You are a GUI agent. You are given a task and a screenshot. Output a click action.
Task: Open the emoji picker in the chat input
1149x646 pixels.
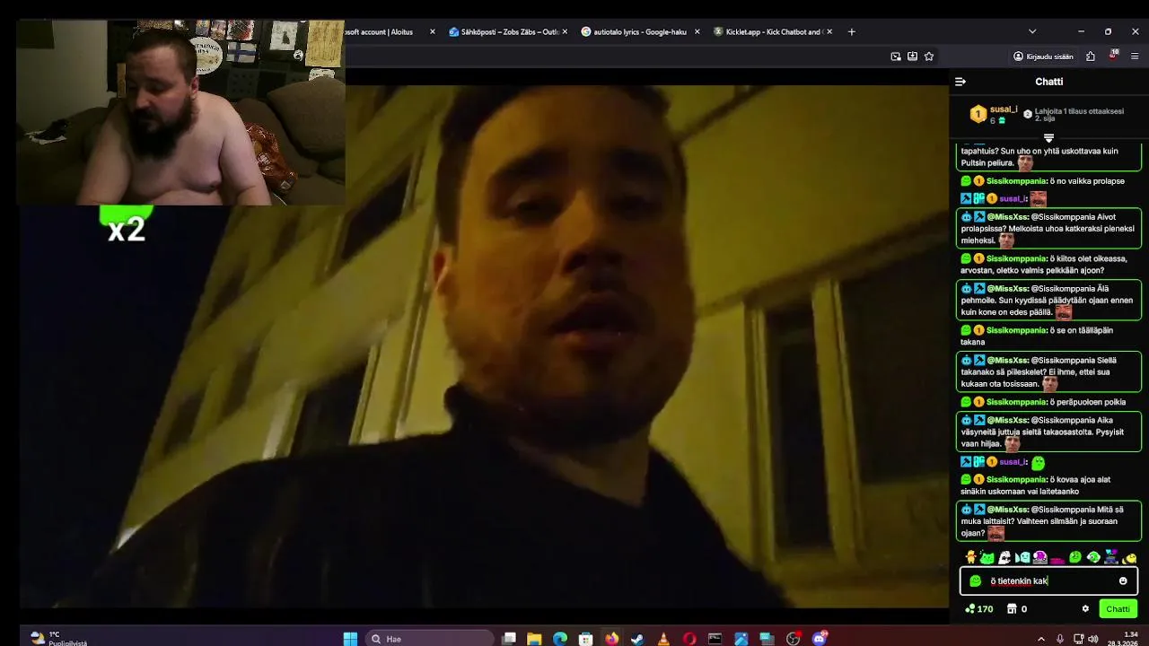click(1123, 581)
